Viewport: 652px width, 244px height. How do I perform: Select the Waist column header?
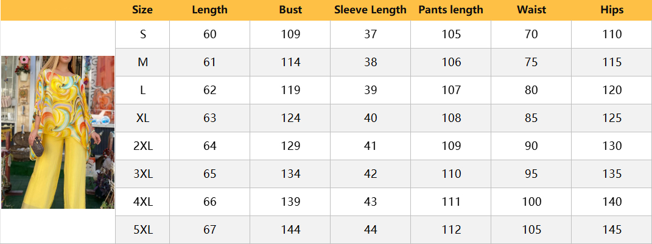[x=531, y=10]
